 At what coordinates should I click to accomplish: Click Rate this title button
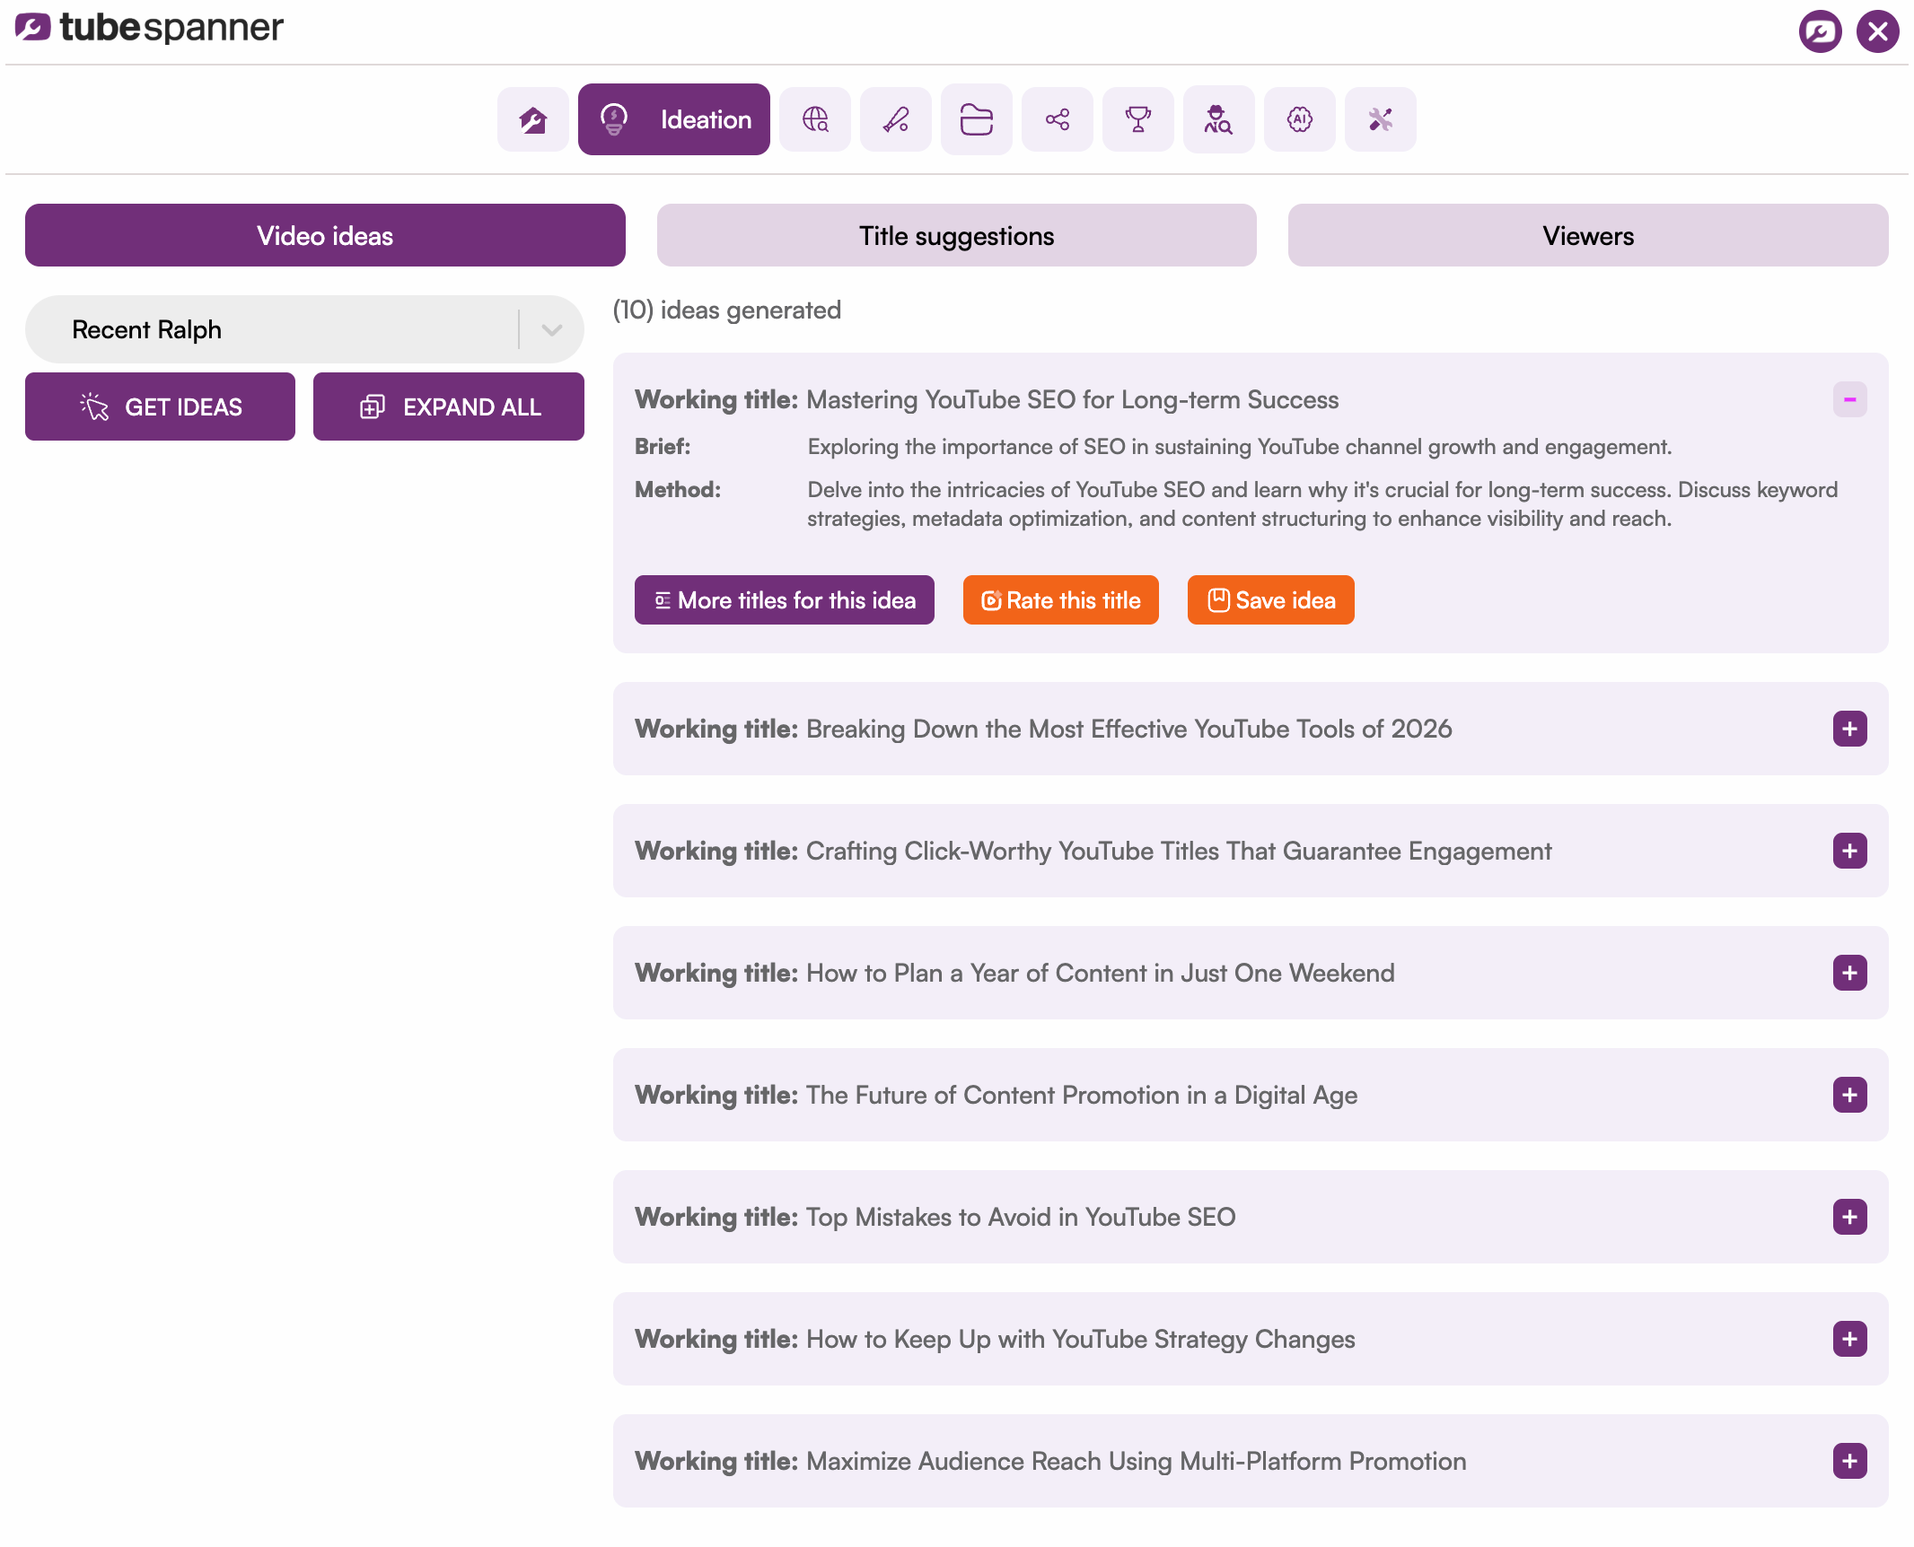point(1061,599)
